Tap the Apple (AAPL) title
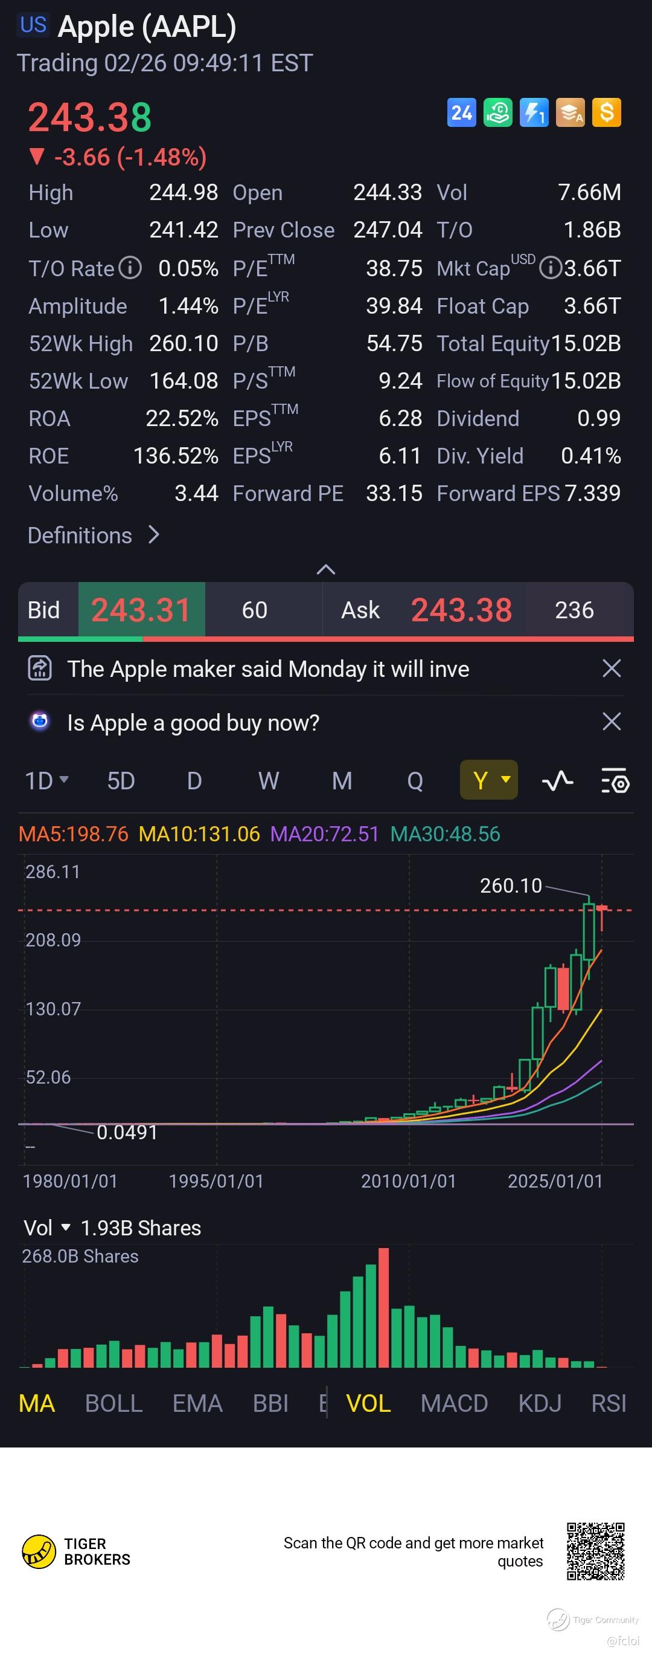Viewport: 652px width, 1656px height. coord(147,27)
